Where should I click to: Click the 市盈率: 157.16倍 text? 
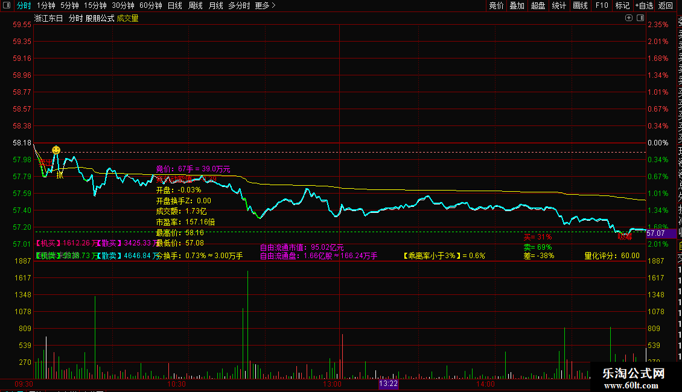185,222
